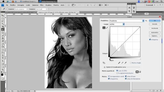The width and height of the screenshot is (164, 92).
Task: Open the Character panel icon
Action: [129, 8]
